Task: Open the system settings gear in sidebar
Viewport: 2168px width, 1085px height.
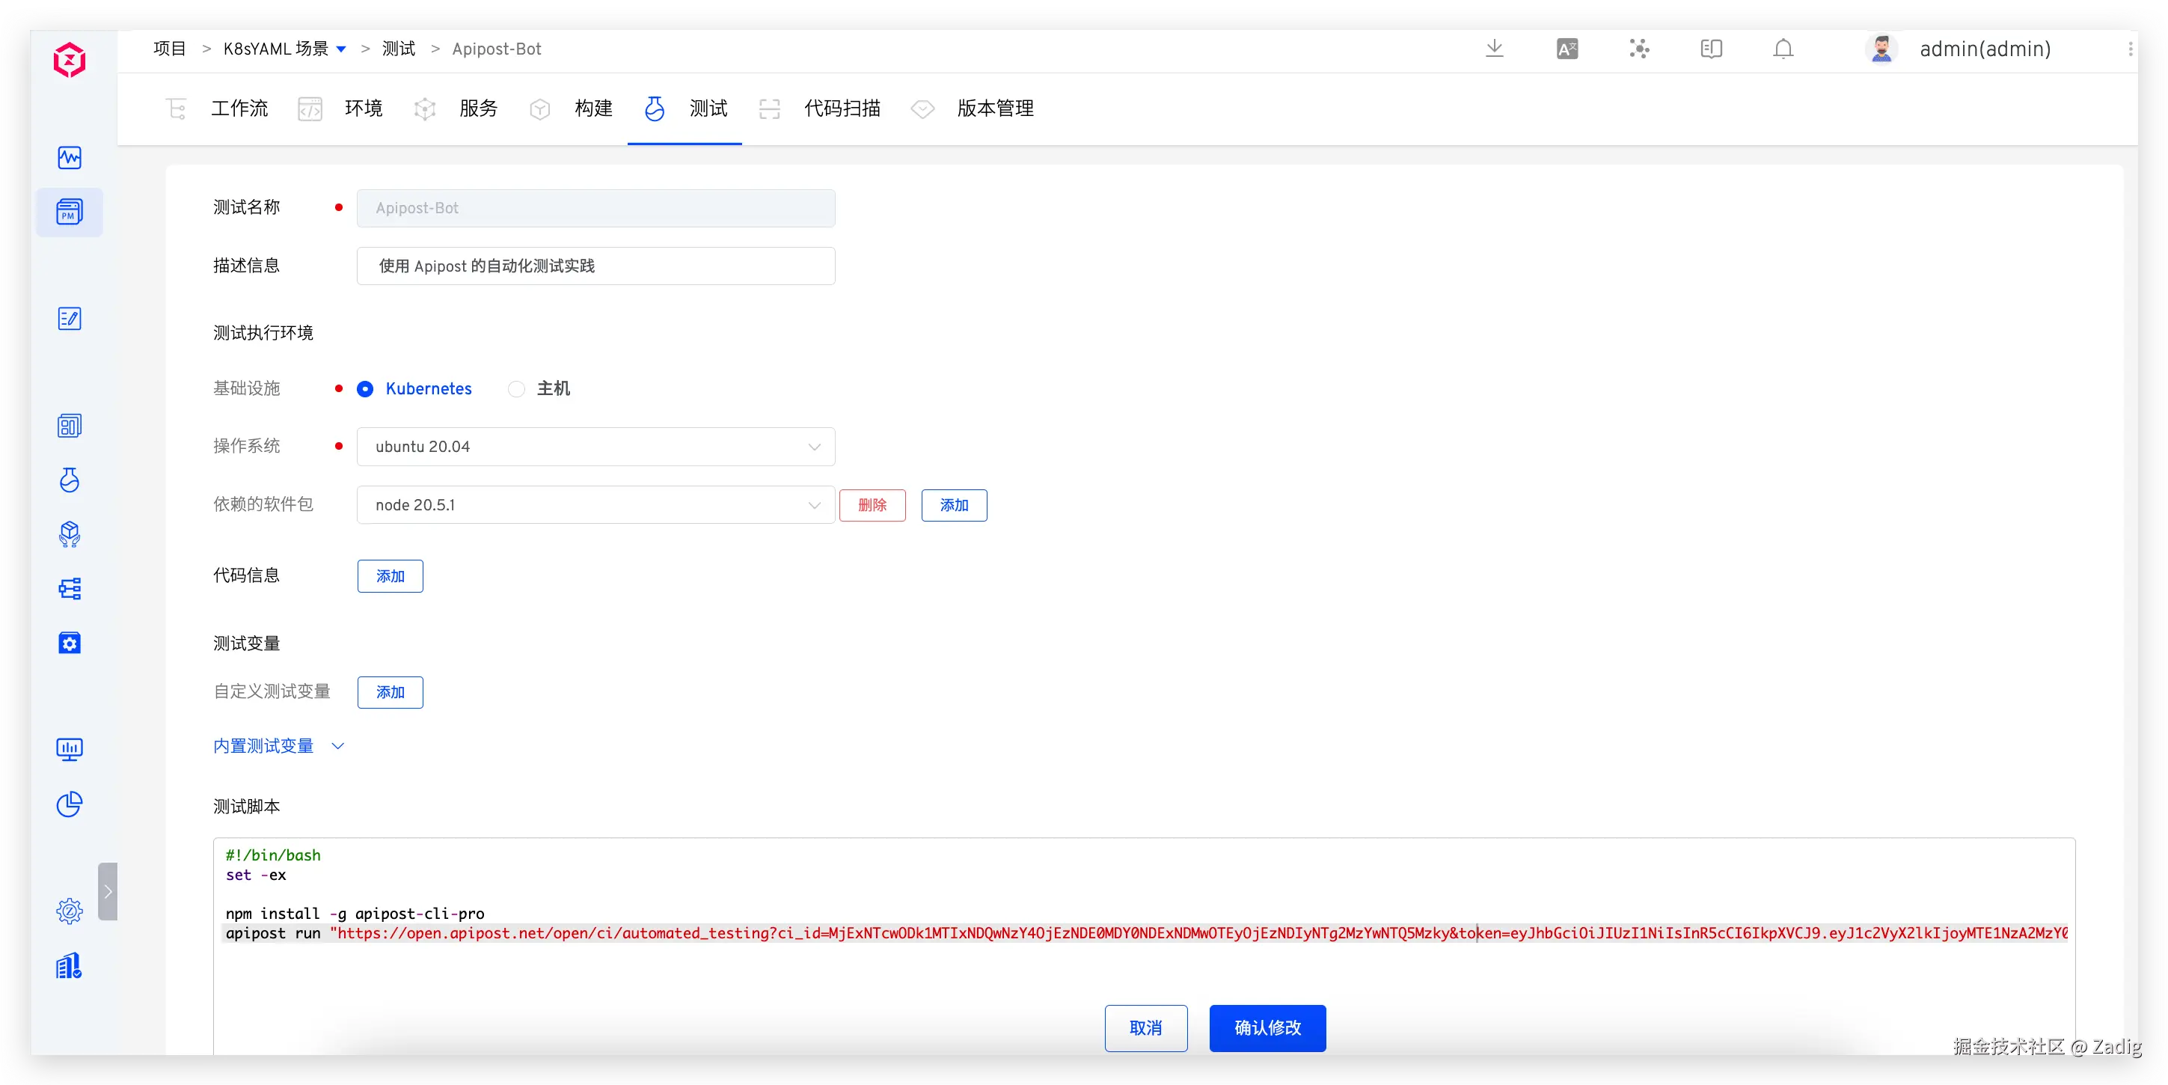Action: tap(69, 911)
